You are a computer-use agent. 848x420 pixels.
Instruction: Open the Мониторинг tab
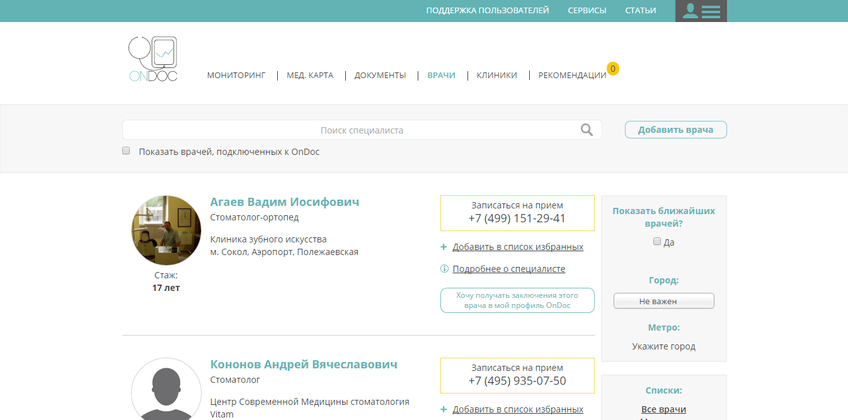[236, 75]
